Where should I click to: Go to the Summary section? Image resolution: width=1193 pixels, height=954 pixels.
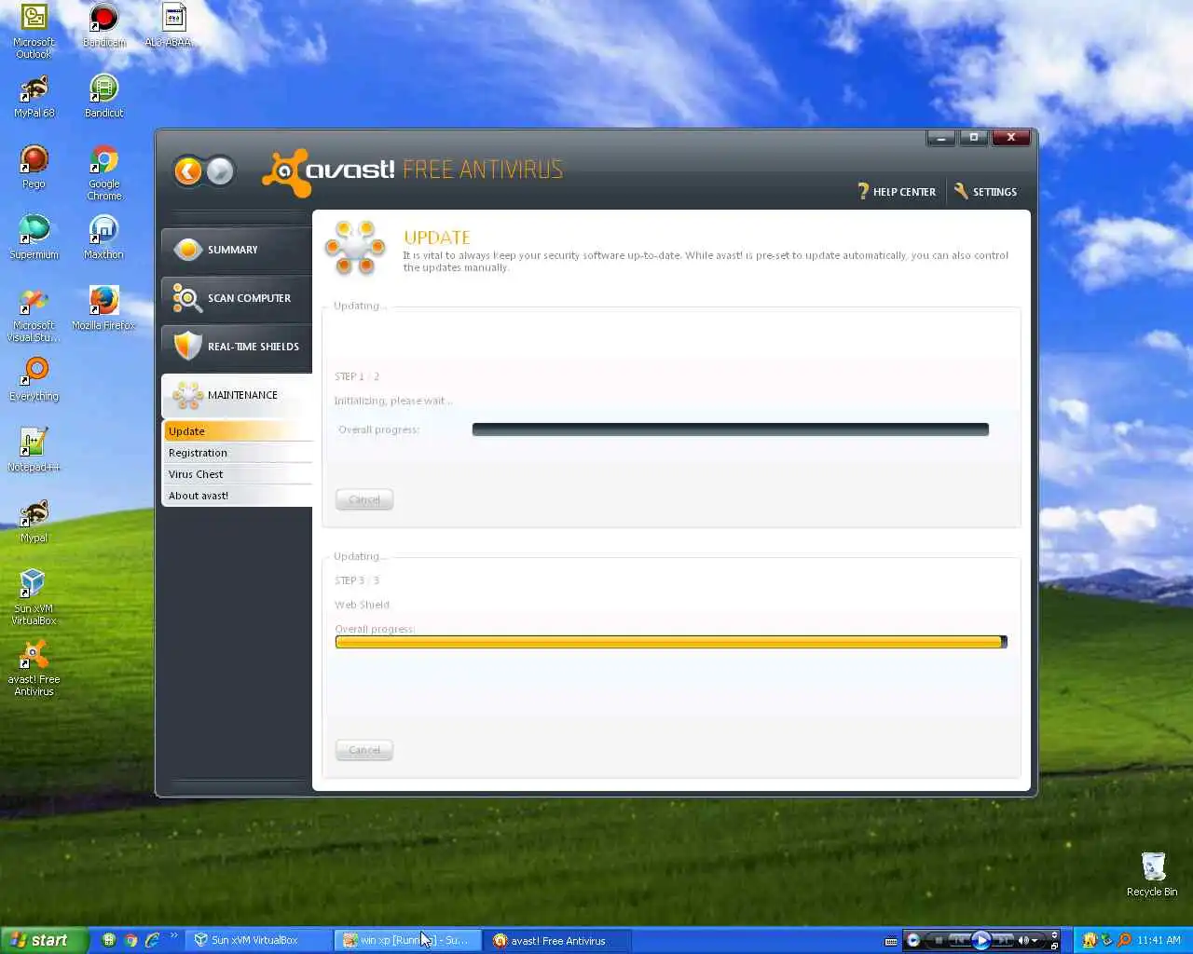(237, 250)
